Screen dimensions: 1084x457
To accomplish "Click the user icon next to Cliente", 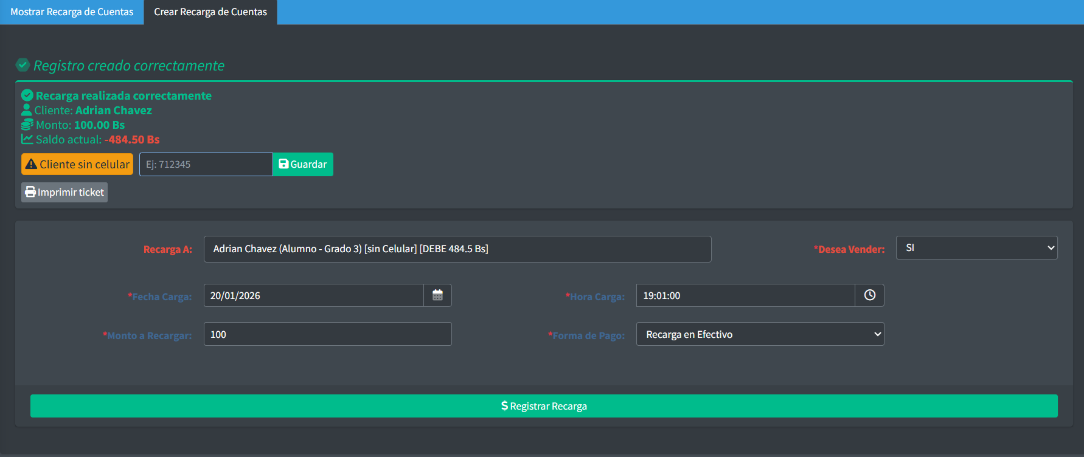I will coord(27,110).
